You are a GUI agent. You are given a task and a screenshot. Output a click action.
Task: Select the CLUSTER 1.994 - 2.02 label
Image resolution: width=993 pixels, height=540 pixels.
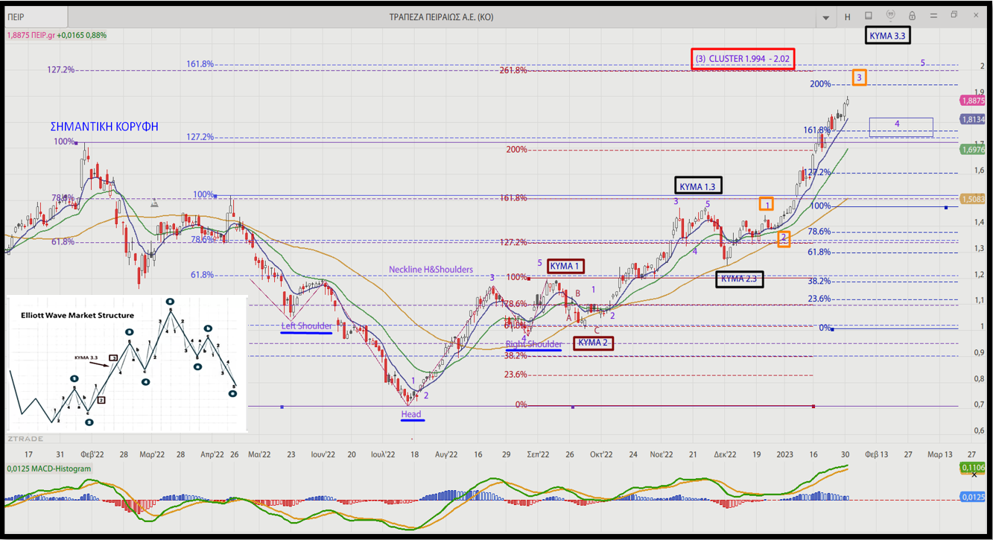point(743,60)
